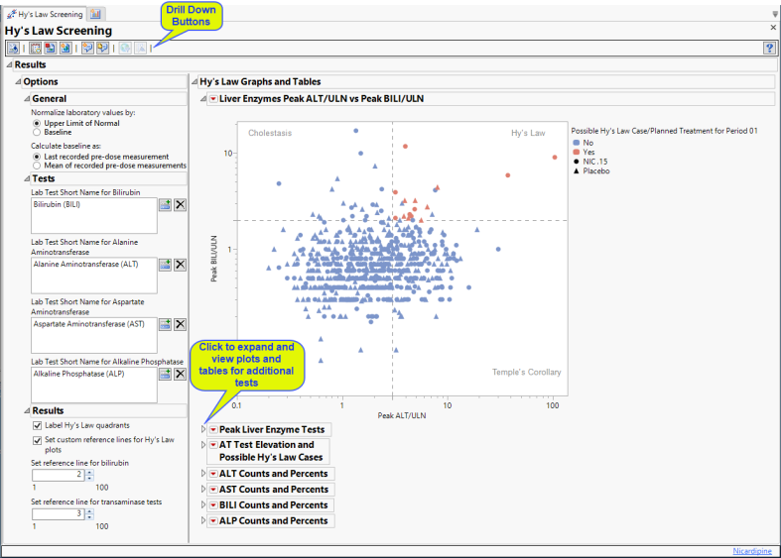The width and height of the screenshot is (781, 558).
Task: Expand AST Counts and Percents section
Action: click(203, 490)
